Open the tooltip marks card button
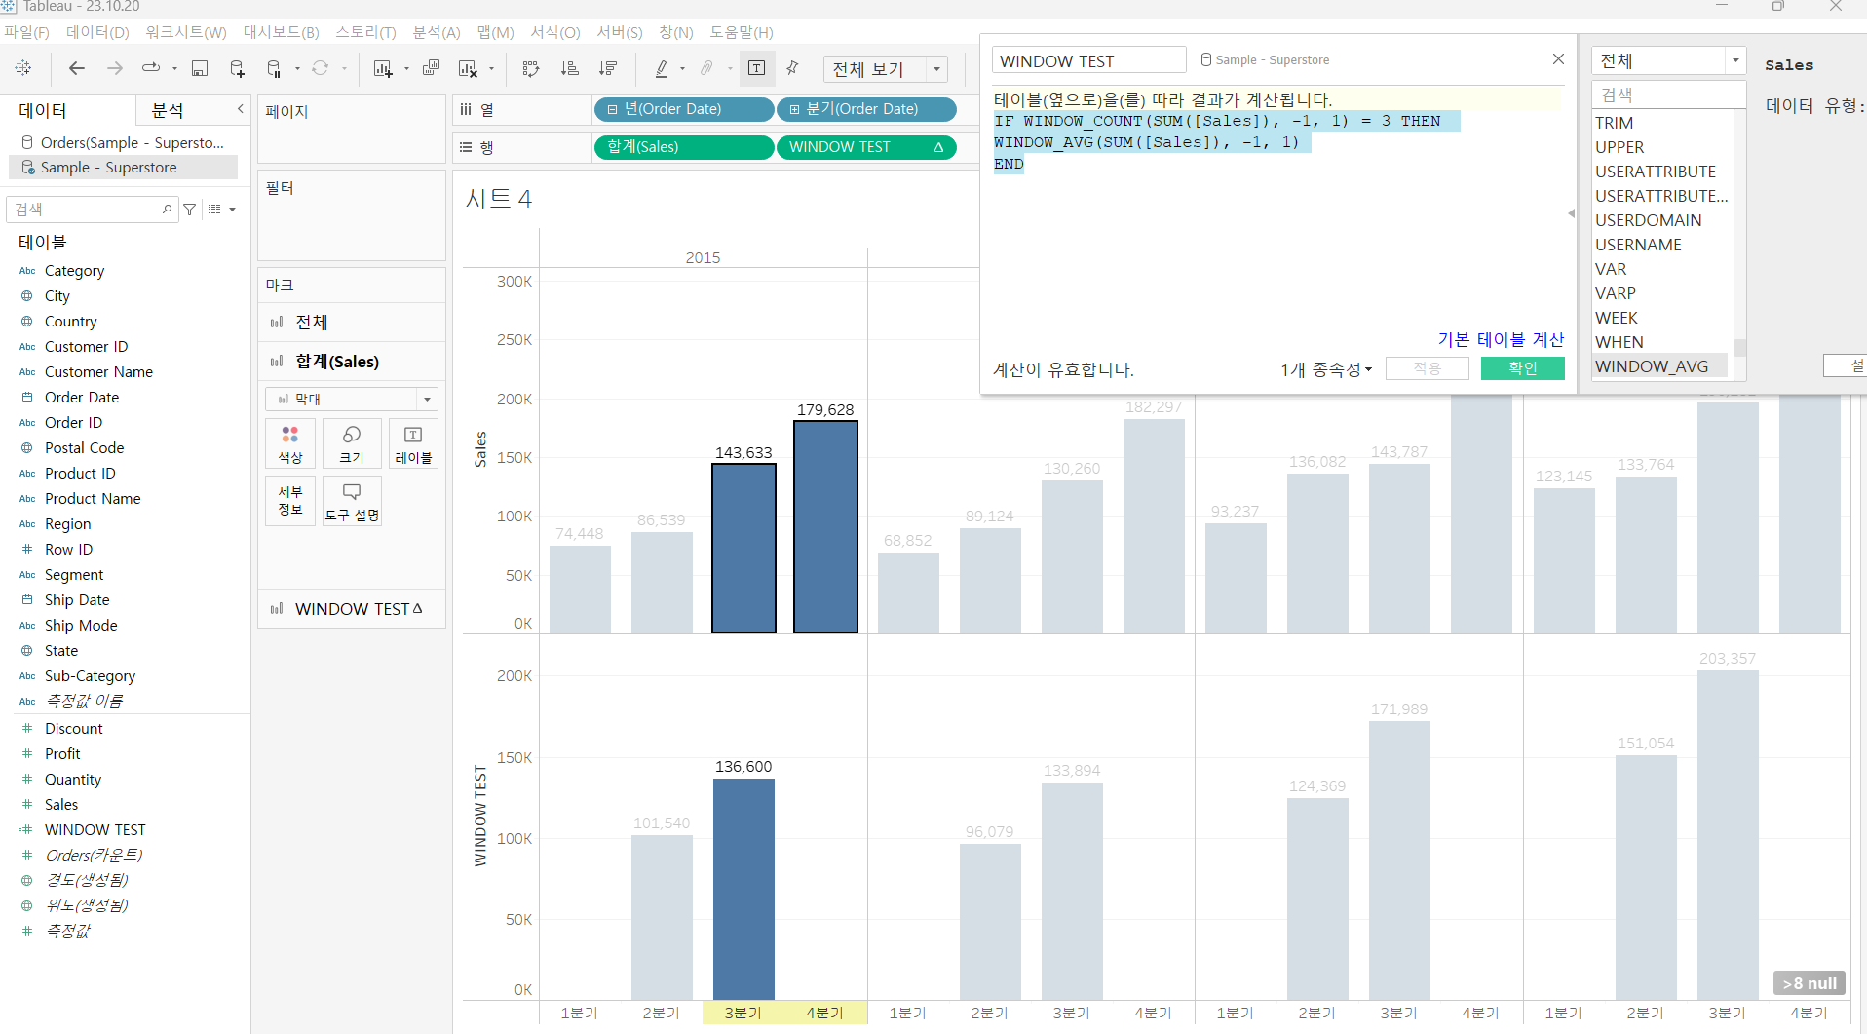Image resolution: width=1867 pixels, height=1034 pixels. click(352, 501)
